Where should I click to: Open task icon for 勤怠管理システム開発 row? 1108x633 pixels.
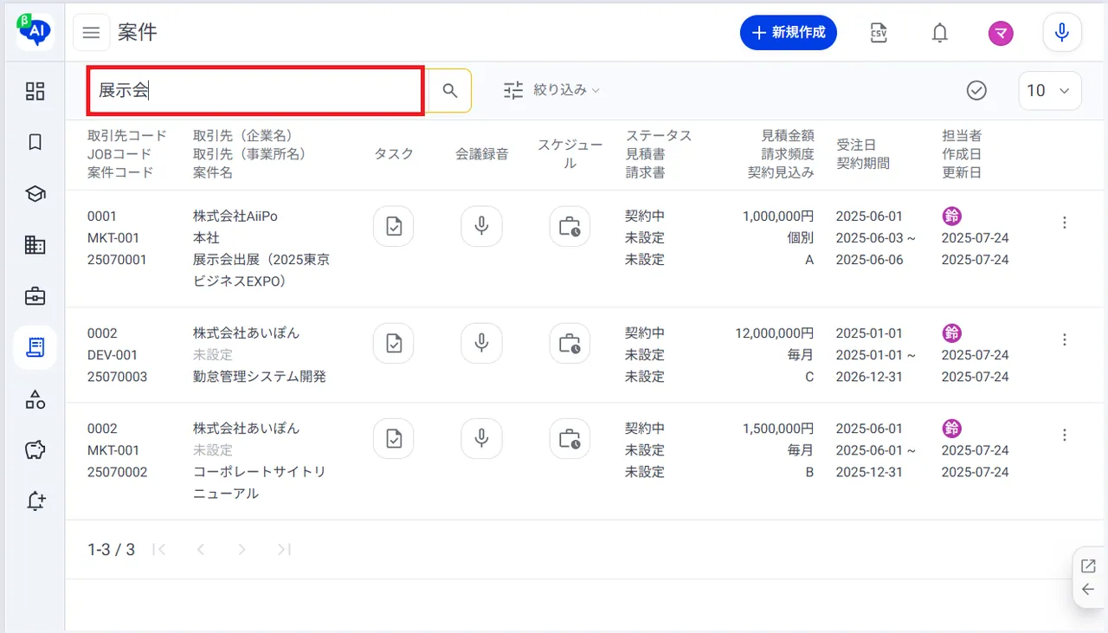point(393,344)
